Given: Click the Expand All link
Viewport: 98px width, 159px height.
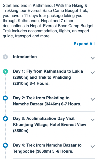Looking at the screenshot, I should coord(84,44).
